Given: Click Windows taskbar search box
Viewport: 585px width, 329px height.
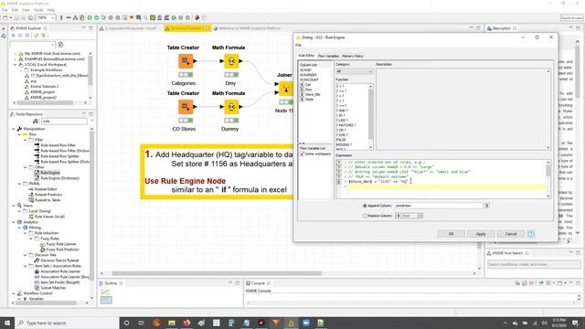Looking at the screenshot, I should [x=67, y=323].
